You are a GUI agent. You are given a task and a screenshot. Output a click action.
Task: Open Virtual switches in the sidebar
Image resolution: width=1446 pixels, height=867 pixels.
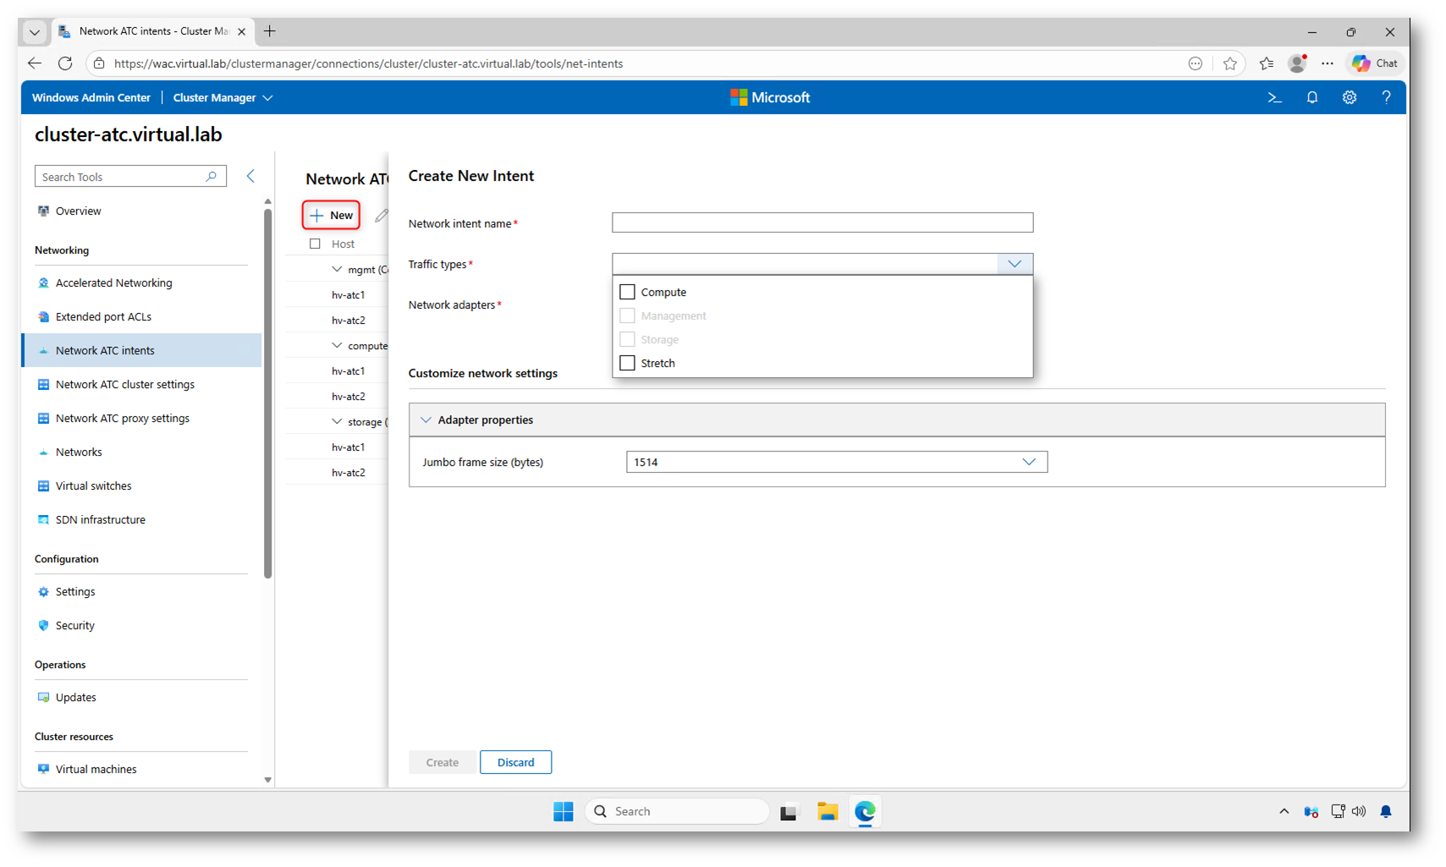pos(93,486)
